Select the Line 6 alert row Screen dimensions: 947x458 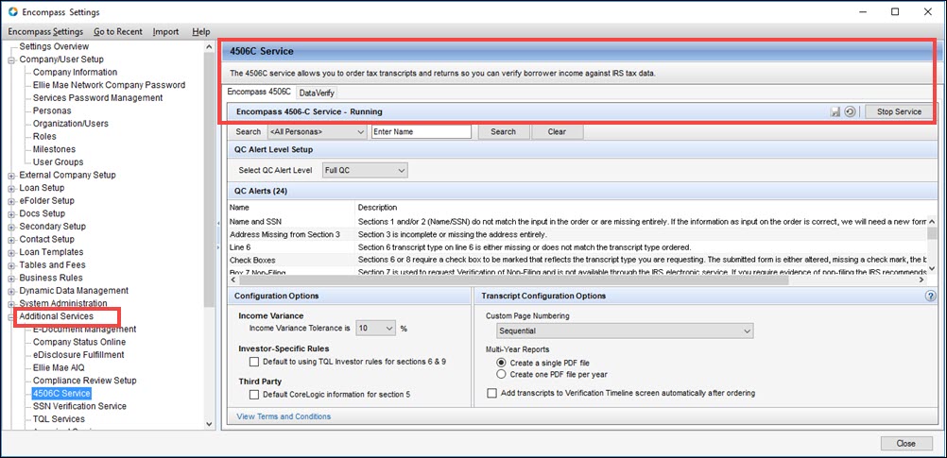[577, 247]
